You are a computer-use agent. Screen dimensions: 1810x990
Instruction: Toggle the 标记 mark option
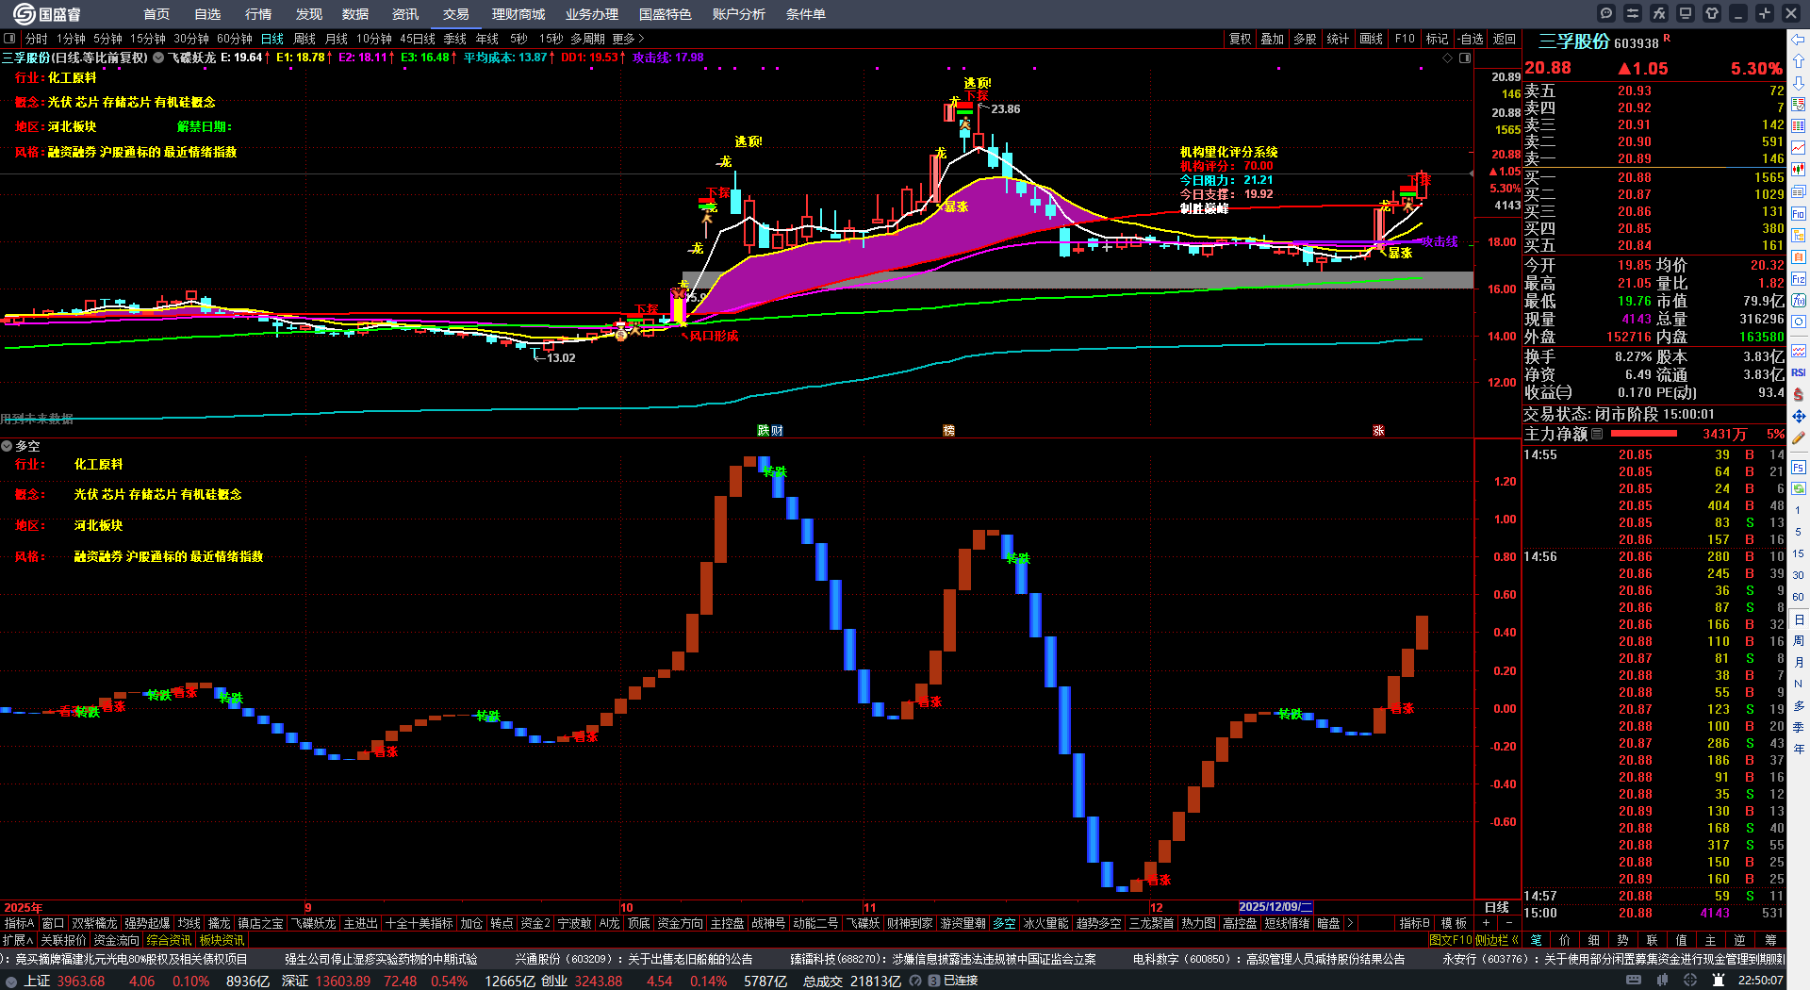coord(1437,39)
